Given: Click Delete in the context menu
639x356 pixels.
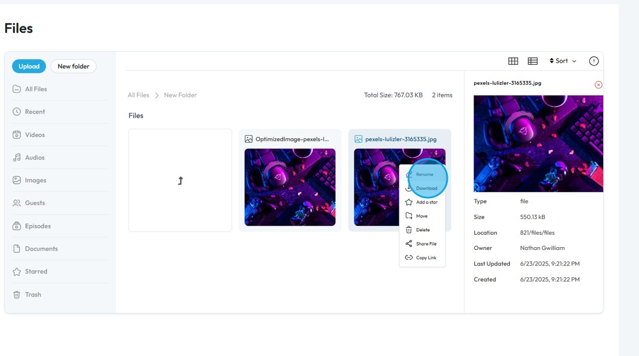Looking at the screenshot, I should click(422, 230).
